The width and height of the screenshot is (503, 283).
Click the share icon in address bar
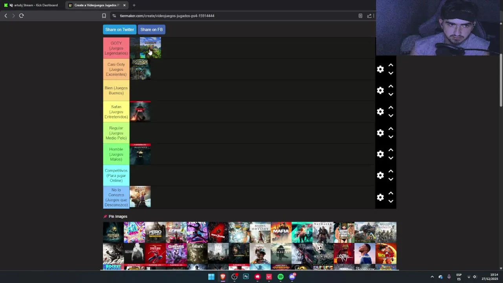(369, 16)
